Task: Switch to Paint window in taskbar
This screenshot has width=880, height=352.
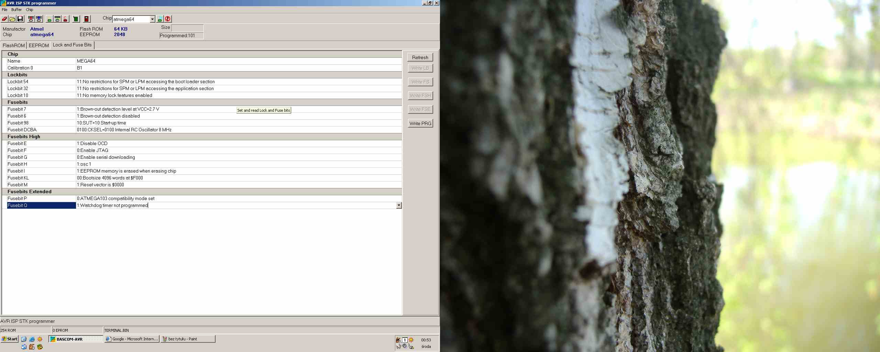Action: [x=188, y=339]
